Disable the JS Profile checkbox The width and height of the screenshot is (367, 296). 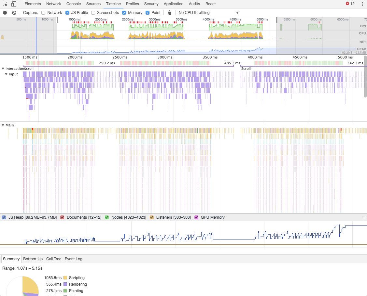[x=67, y=13]
